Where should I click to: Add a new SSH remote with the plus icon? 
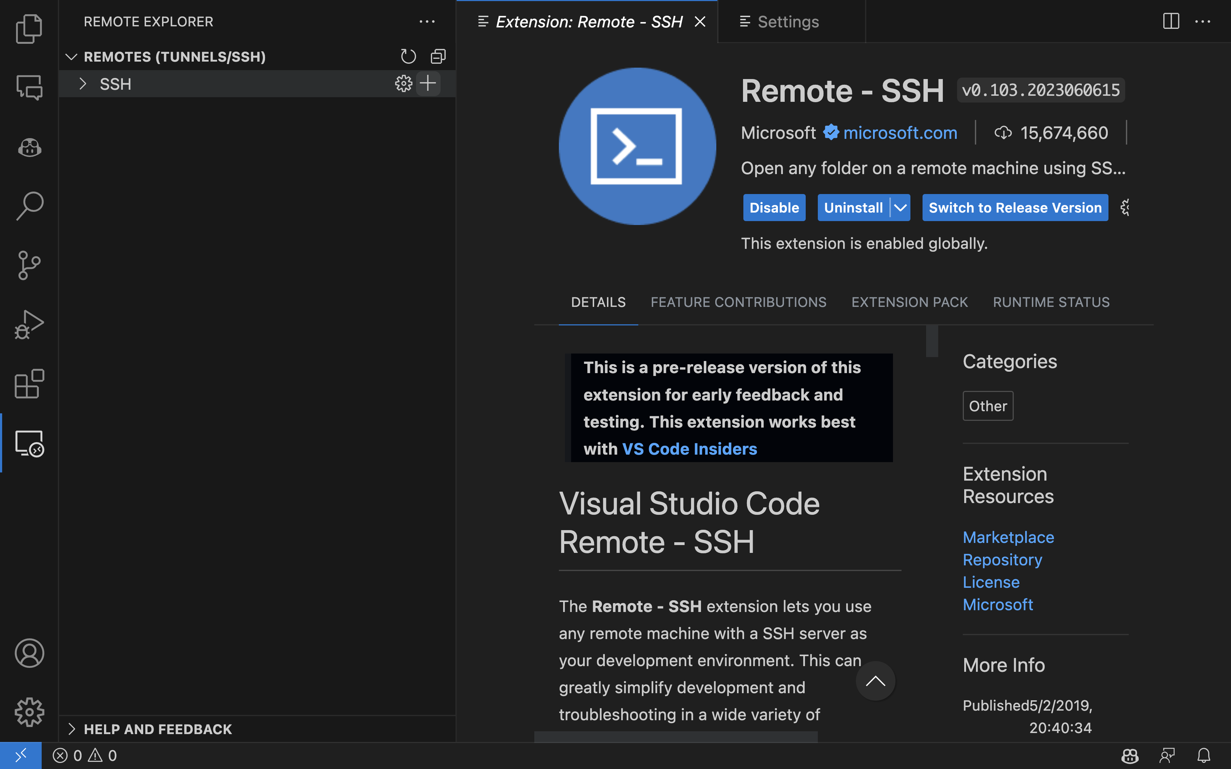pyautogui.click(x=428, y=83)
